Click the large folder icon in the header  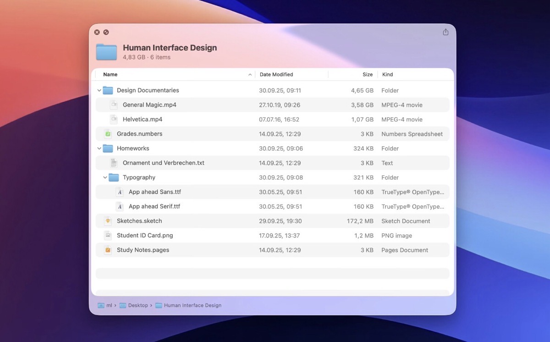click(107, 52)
